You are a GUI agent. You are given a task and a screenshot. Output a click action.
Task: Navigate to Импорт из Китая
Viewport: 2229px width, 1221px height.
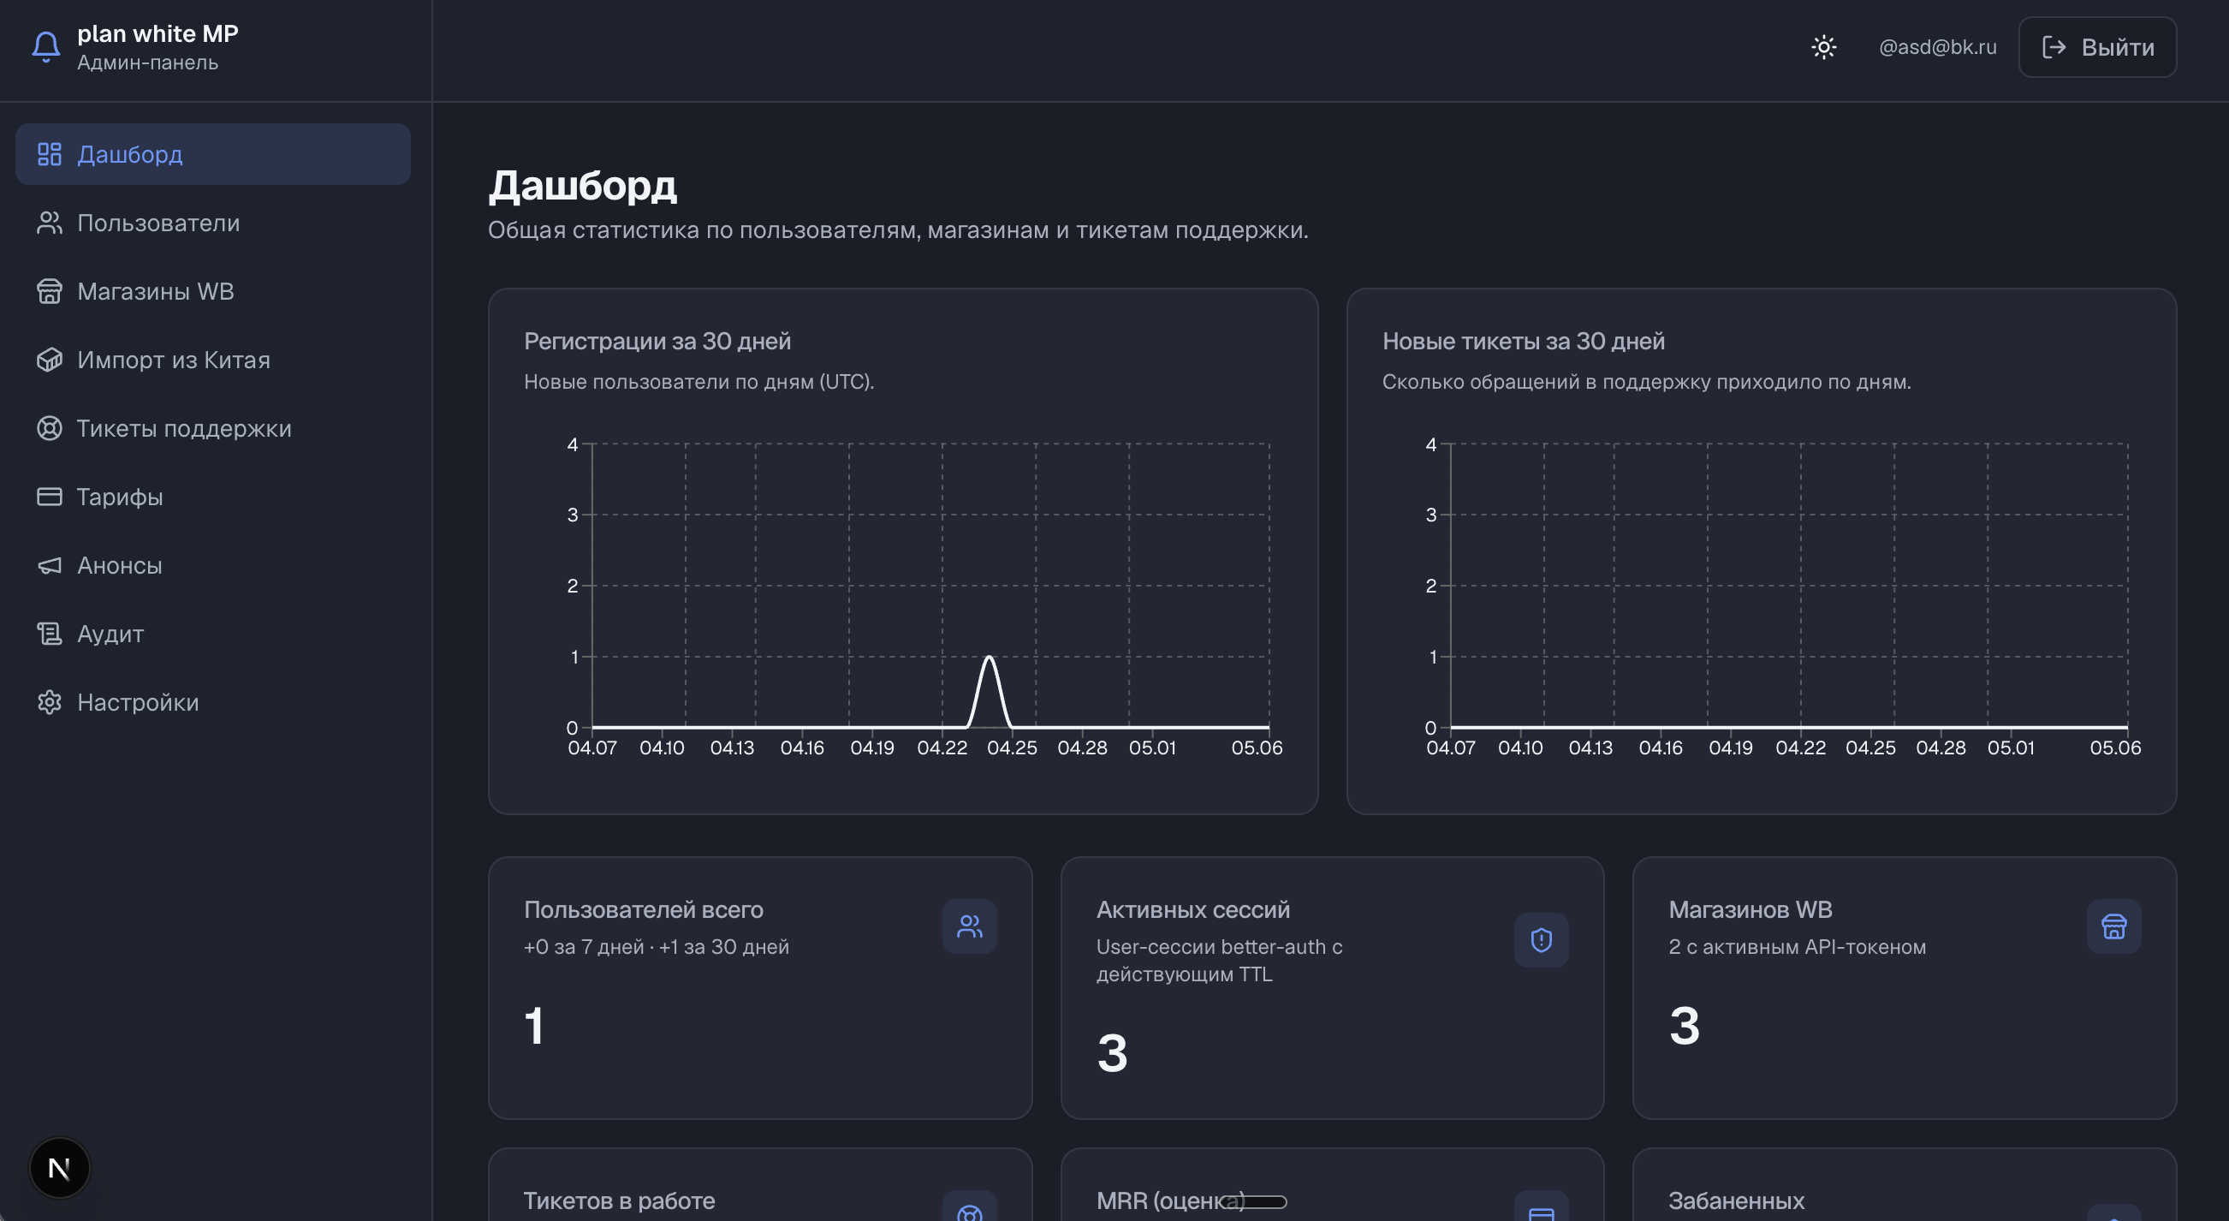(x=213, y=359)
